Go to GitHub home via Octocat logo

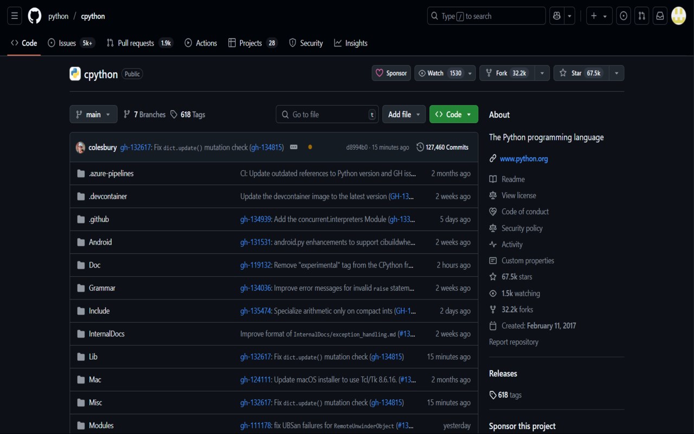pos(35,16)
